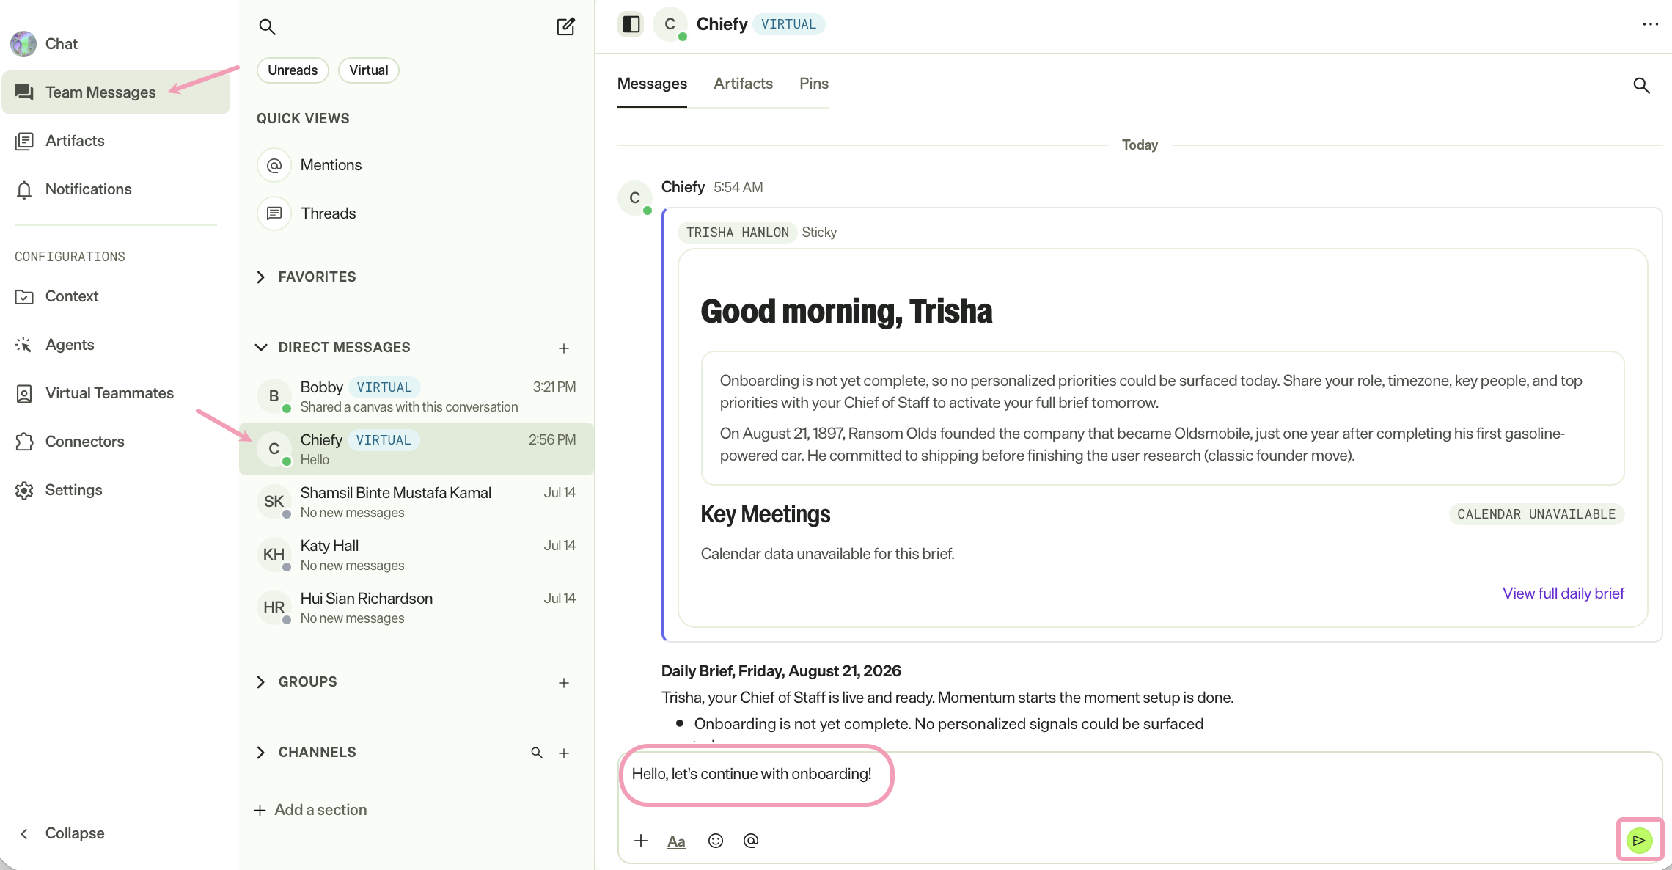Toggle the Unreads filter chip

click(x=293, y=70)
